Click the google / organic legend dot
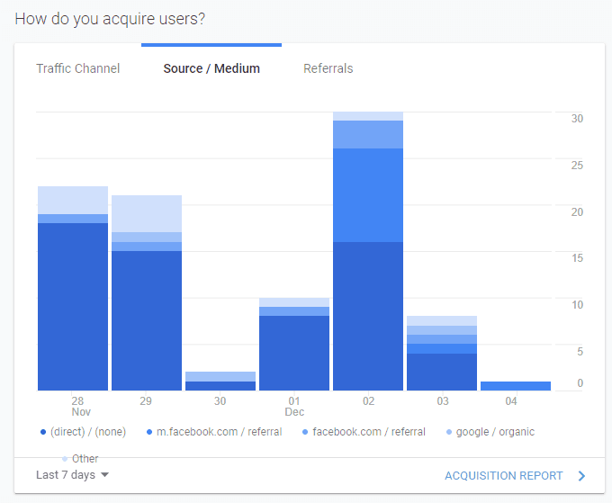 click(x=449, y=433)
